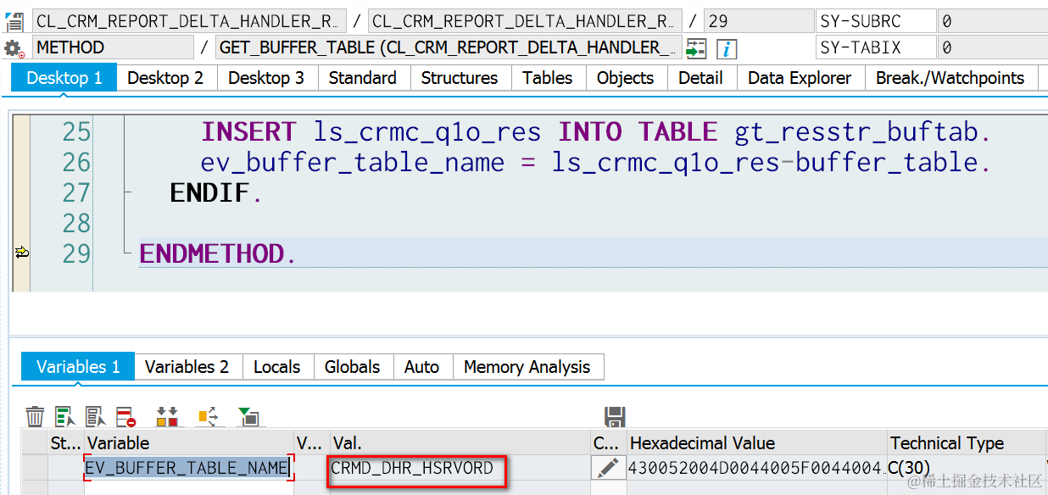Click the green triangle filter icon
Viewport: 1048px width, 495px height.
[248, 416]
